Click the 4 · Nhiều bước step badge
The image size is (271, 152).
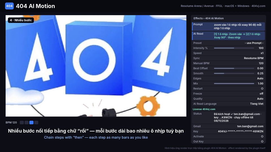(21, 20)
